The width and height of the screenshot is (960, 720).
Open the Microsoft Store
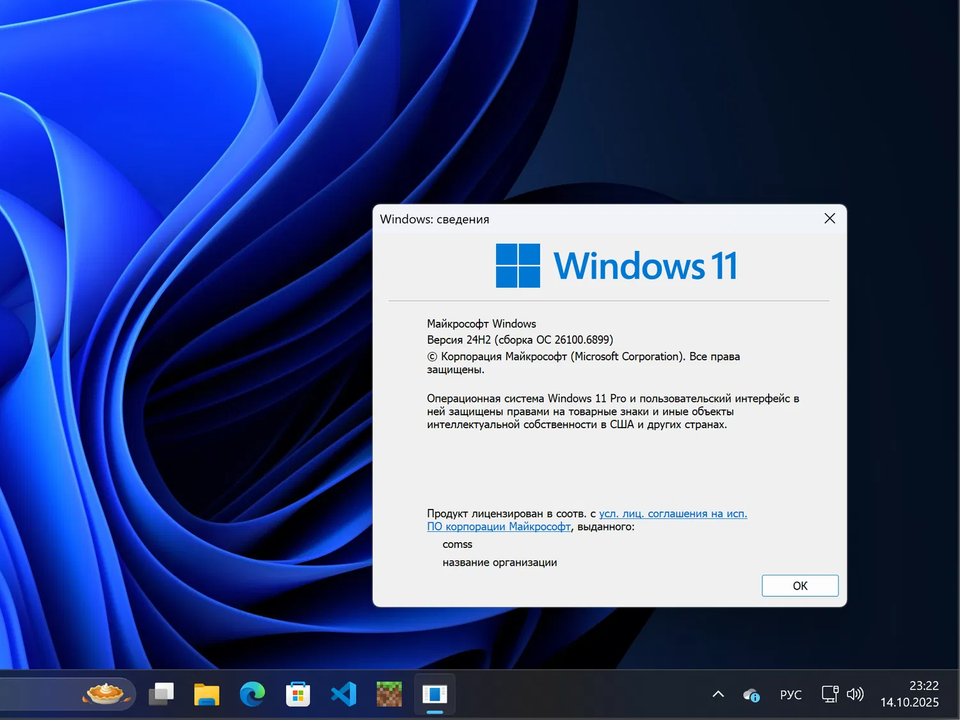tap(298, 694)
